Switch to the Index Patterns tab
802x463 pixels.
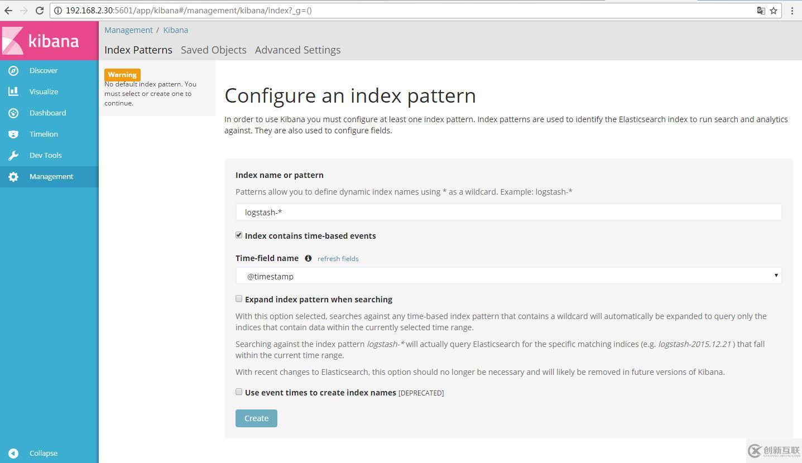pyautogui.click(x=138, y=50)
